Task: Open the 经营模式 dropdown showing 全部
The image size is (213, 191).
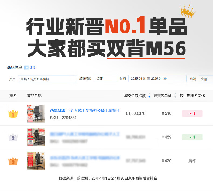Action: point(105,78)
